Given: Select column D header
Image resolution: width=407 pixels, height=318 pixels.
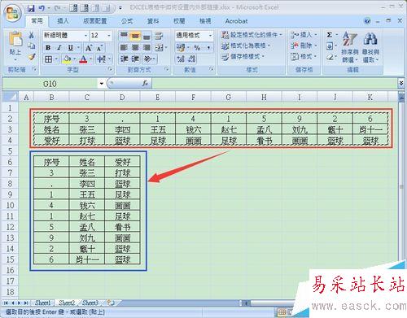Looking at the screenshot, I should coord(122,98).
